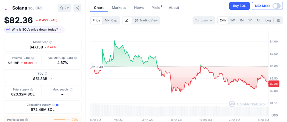Screen dimensions: 287x122
Task: Select the 1W time range
Action: point(232,20)
